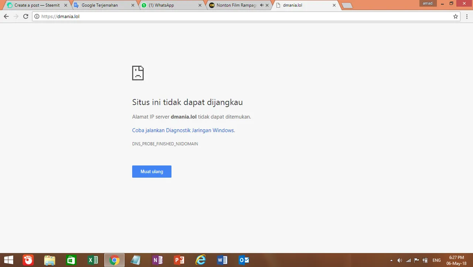Image resolution: width=473 pixels, height=267 pixels.
Task: Launch OneNote from the taskbar
Action: pyautogui.click(x=157, y=260)
